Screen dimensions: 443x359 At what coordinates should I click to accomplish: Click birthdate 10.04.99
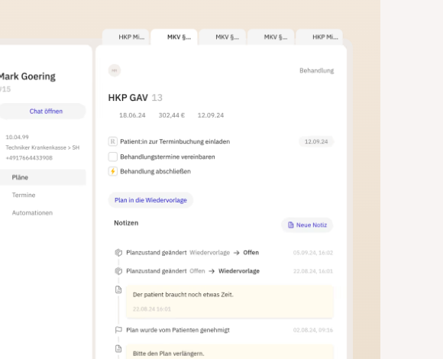[17, 137]
